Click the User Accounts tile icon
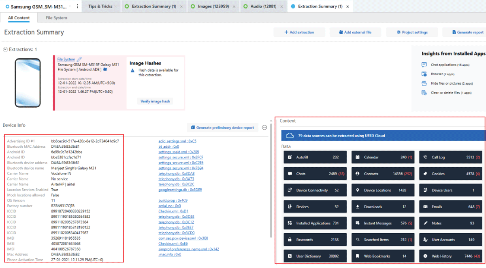This screenshot has width=486, height=268. pyautogui.click(x=425, y=240)
